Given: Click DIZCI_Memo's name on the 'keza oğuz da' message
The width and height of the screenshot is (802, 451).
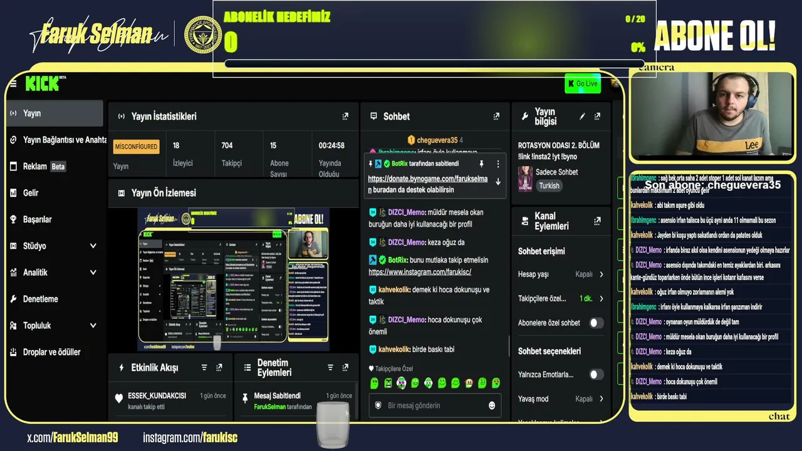Looking at the screenshot, I should (x=407, y=242).
